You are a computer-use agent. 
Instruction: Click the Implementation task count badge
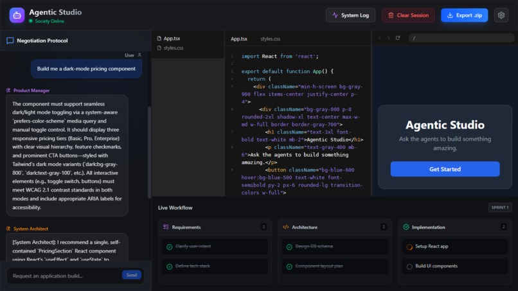pos(503,227)
